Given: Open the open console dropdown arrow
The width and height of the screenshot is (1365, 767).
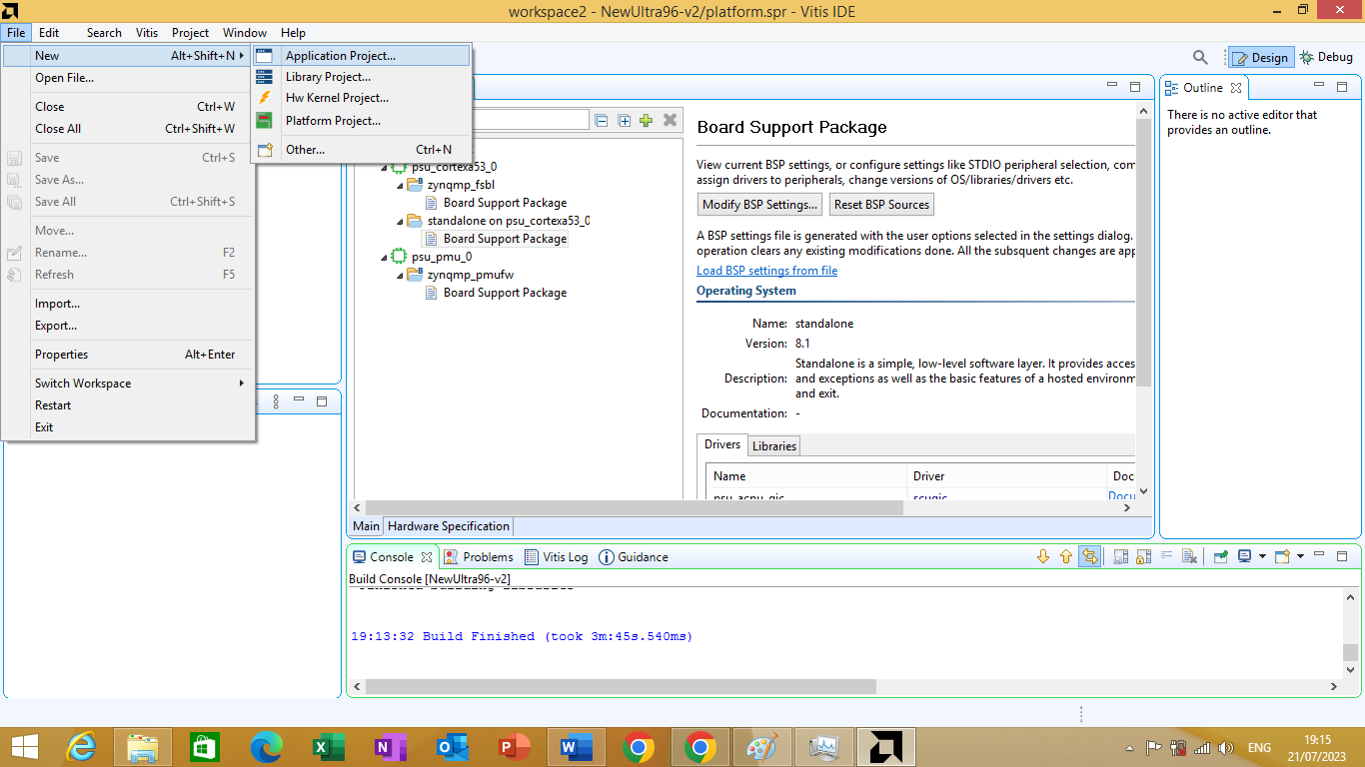Looking at the screenshot, I should pyautogui.click(x=1300, y=557).
